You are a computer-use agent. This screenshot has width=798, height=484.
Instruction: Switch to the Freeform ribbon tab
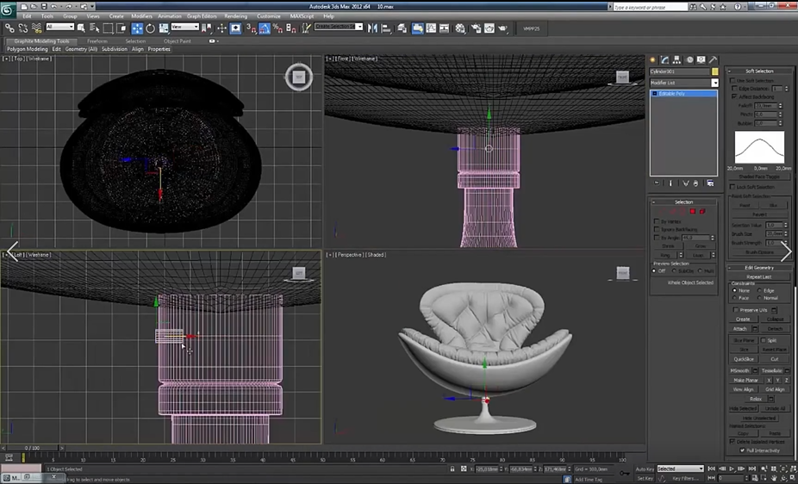pos(97,41)
